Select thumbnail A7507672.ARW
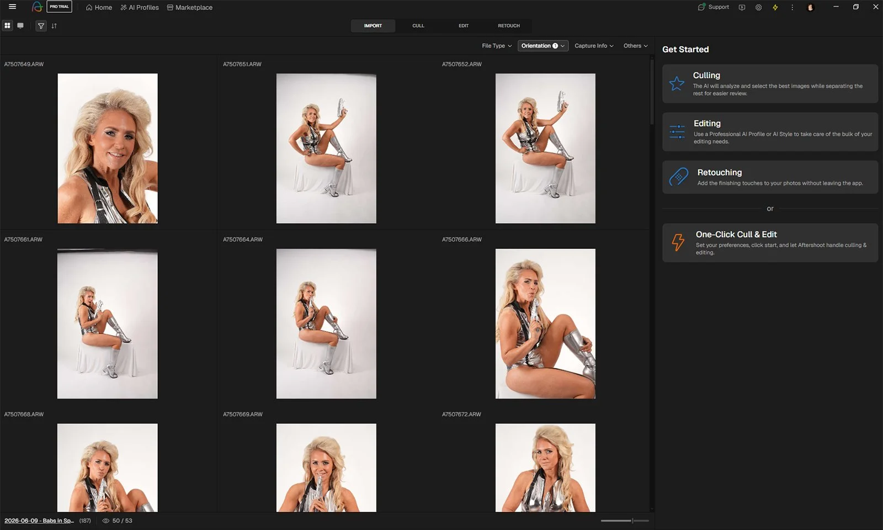This screenshot has height=530, width=883. pyautogui.click(x=545, y=468)
